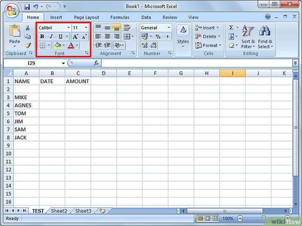Open Font dialog box launcher
Viewport: 302px width, 226px height.
(x=87, y=53)
